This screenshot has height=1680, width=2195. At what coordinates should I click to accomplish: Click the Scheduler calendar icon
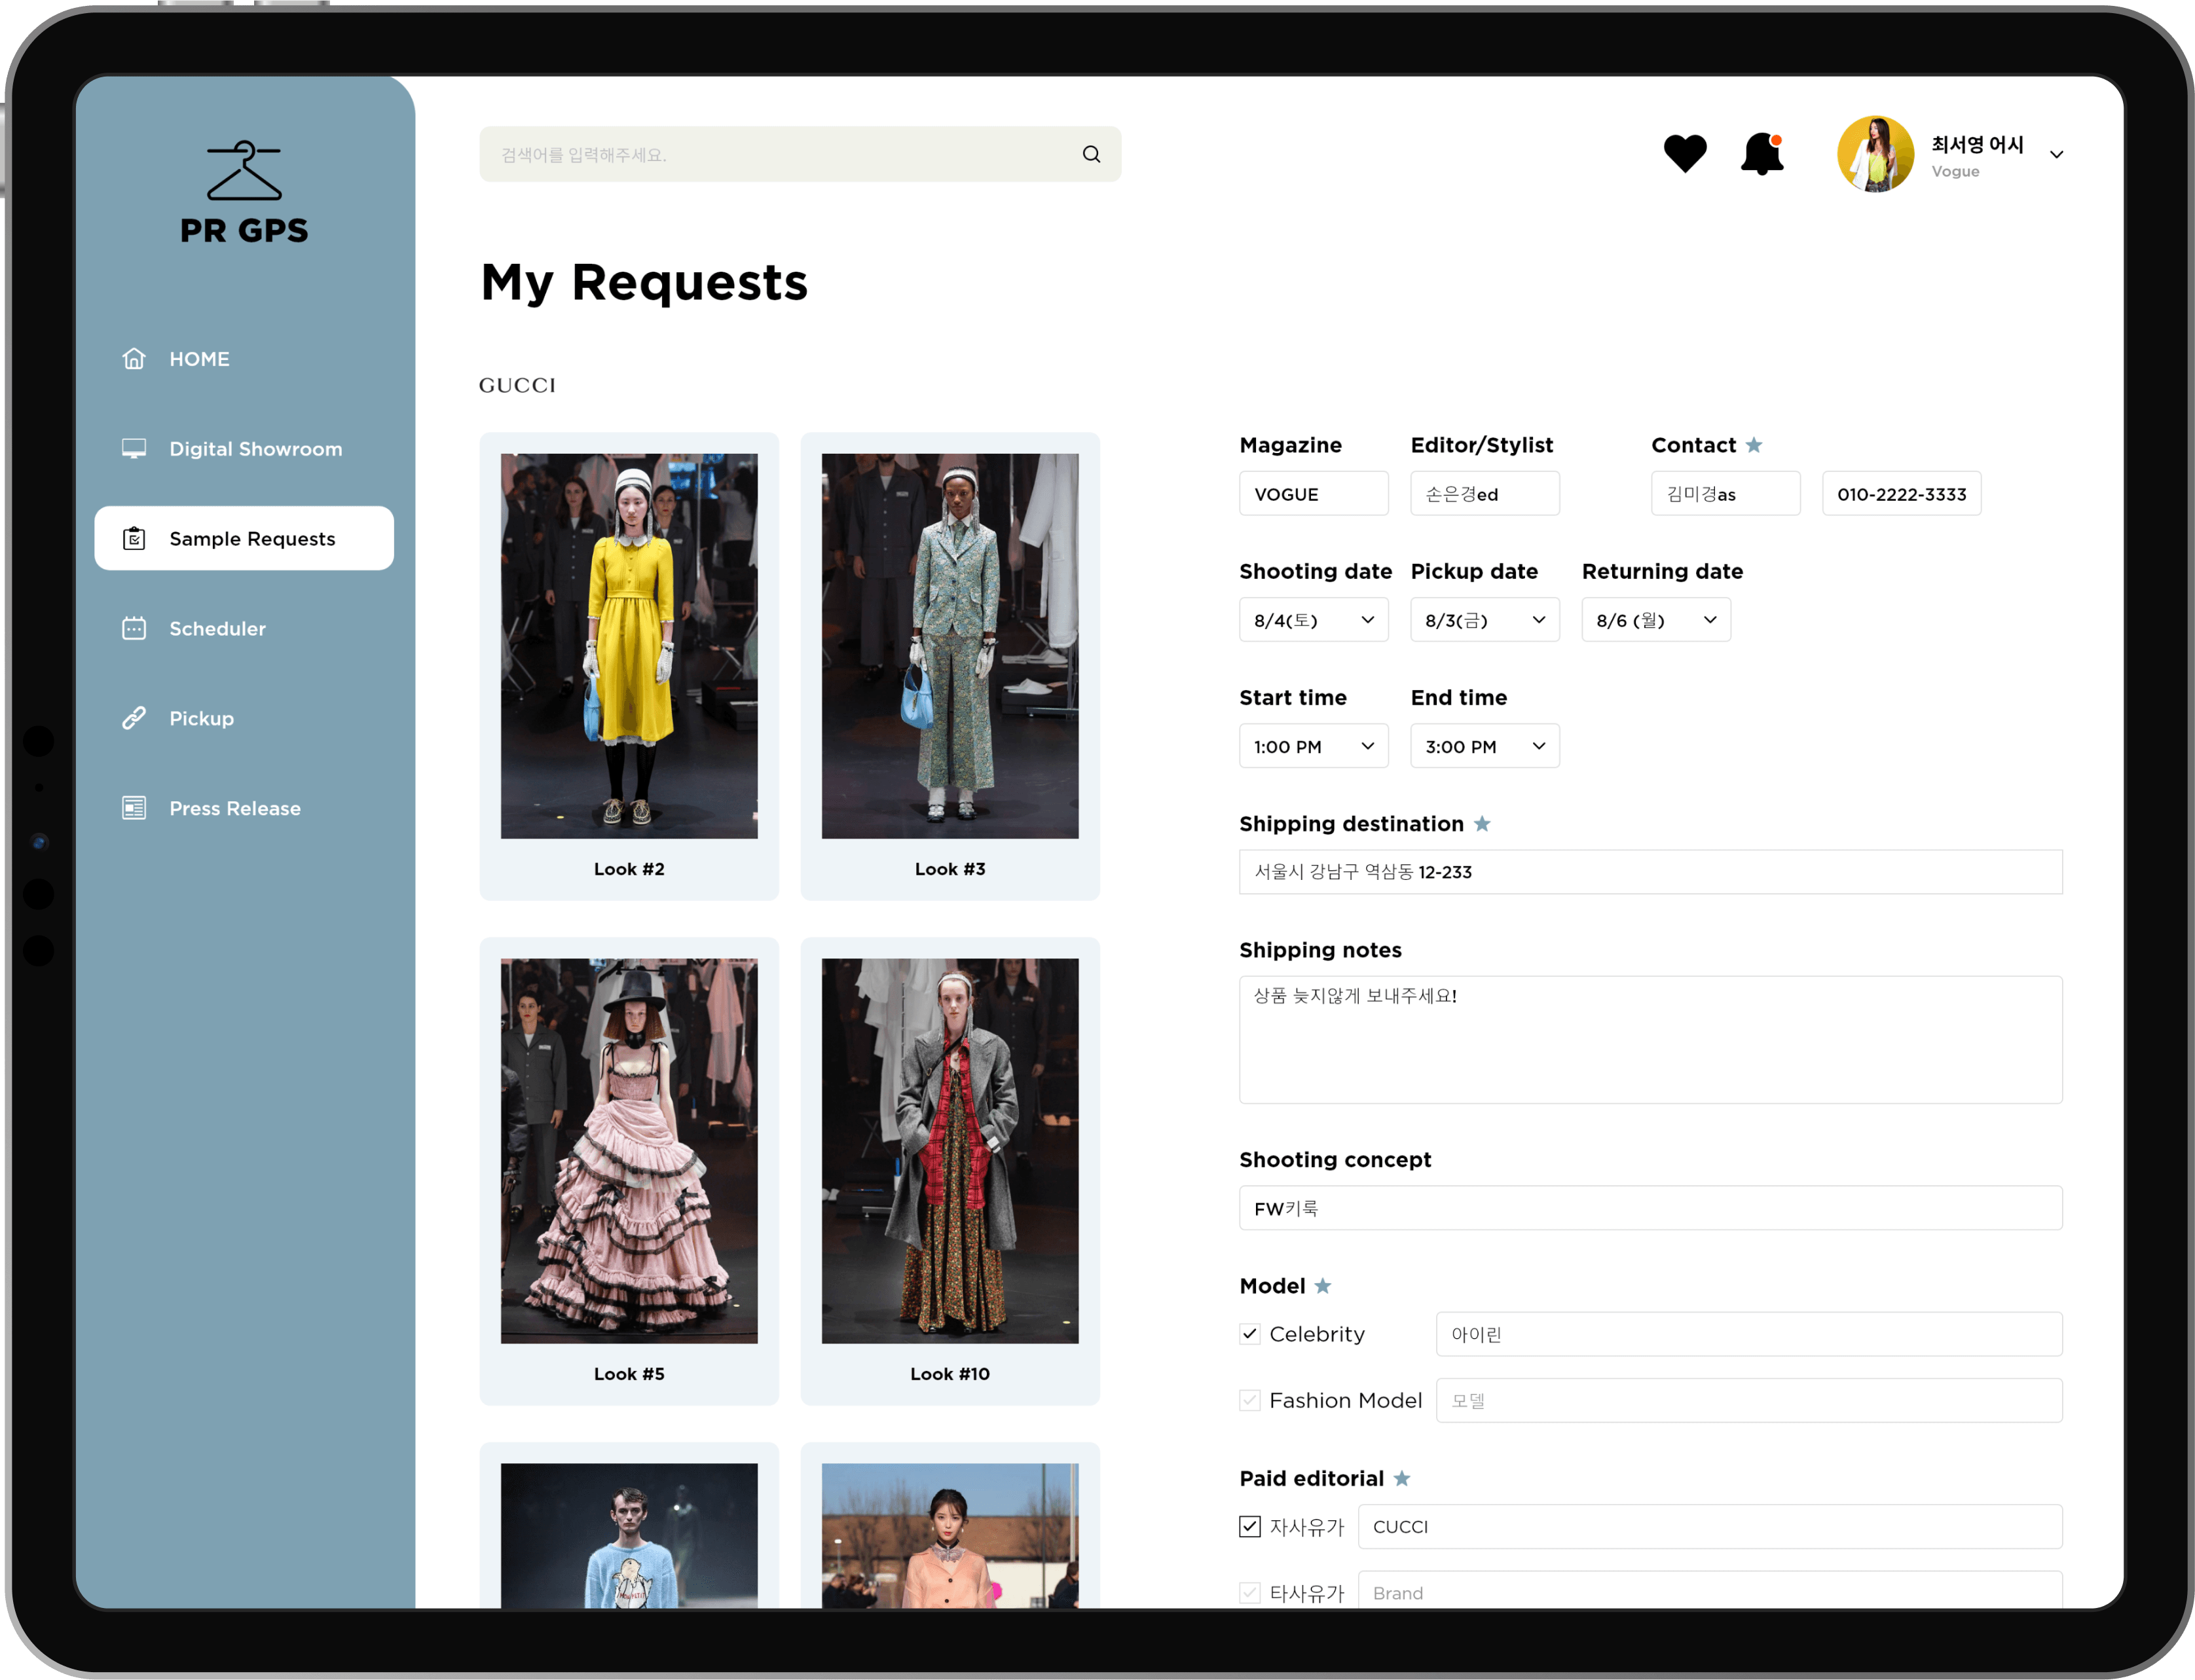point(134,628)
